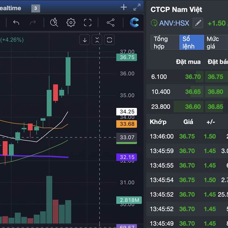Select the 13:45:59 matched trade row
This screenshot has height=228, width=228.
(187, 151)
